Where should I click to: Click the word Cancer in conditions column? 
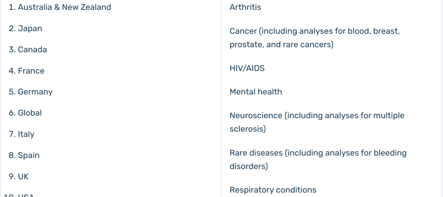point(243,31)
